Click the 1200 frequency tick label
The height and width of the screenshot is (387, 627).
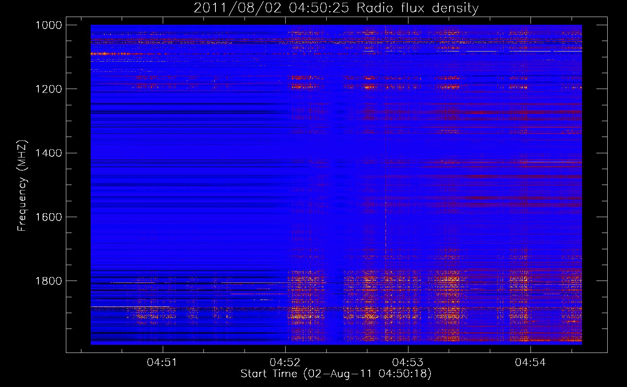(49, 89)
